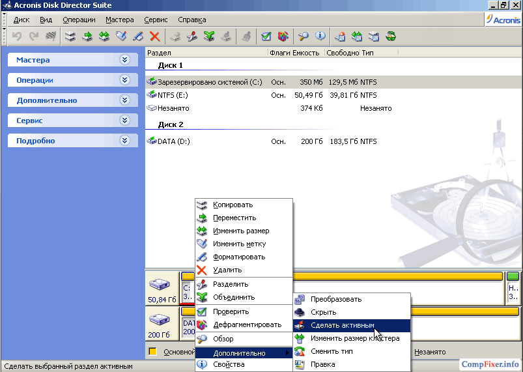The width and height of the screenshot is (523, 372).
Task: Expand the Сервис sidebar panel chevron
Action: tap(125, 121)
